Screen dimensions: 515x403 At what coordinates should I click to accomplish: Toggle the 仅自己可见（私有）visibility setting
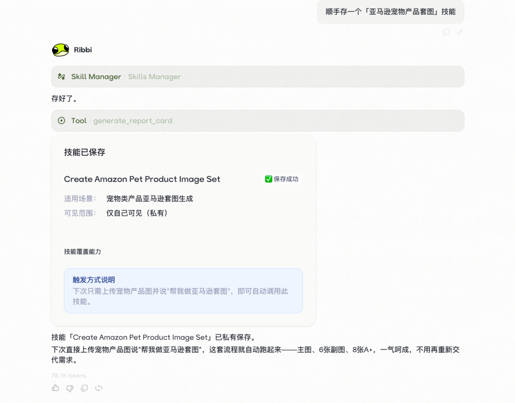pyautogui.click(x=138, y=213)
